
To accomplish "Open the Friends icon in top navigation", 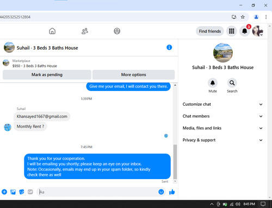I will coord(85,31).
